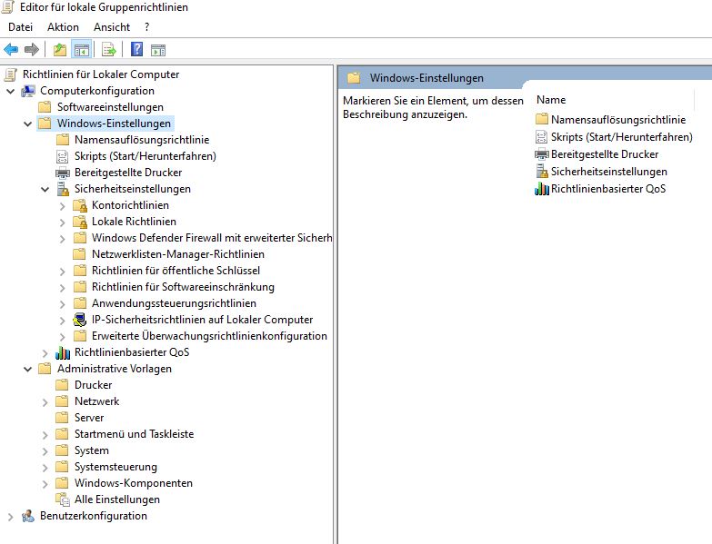Click the Lokale Richtlinien locked folder icon

point(80,223)
